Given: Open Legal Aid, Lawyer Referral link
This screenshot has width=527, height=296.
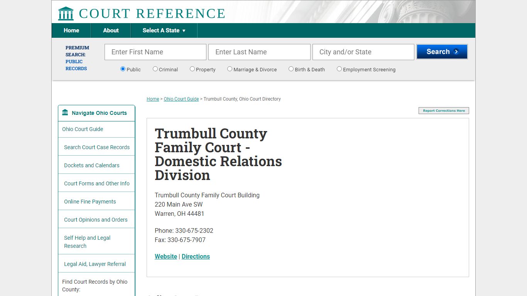Looking at the screenshot, I should (x=95, y=264).
